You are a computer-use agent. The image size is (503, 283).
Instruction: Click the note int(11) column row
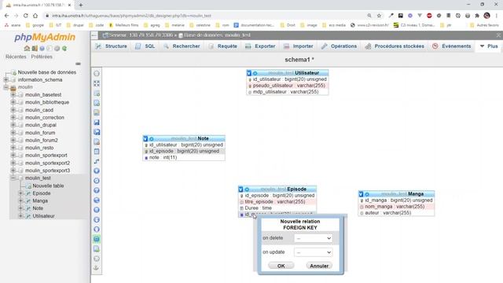click(x=184, y=157)
